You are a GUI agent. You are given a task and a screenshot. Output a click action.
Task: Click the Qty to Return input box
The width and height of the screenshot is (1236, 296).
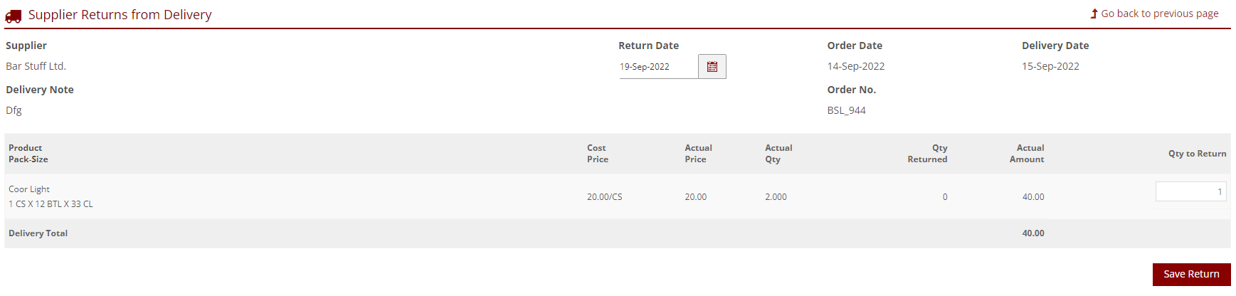pos(1190,191)
